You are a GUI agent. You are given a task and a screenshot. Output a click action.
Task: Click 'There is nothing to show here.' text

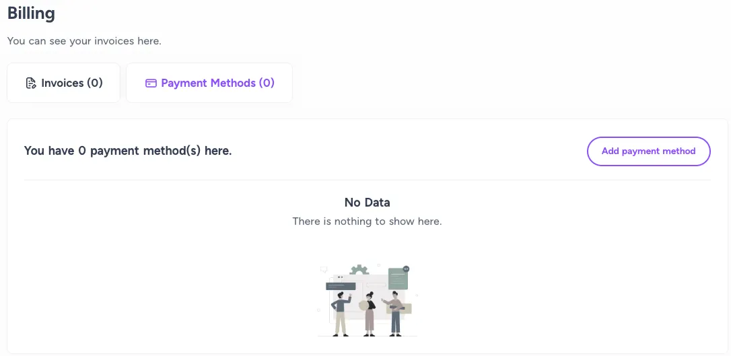click(x=368, y=221)
